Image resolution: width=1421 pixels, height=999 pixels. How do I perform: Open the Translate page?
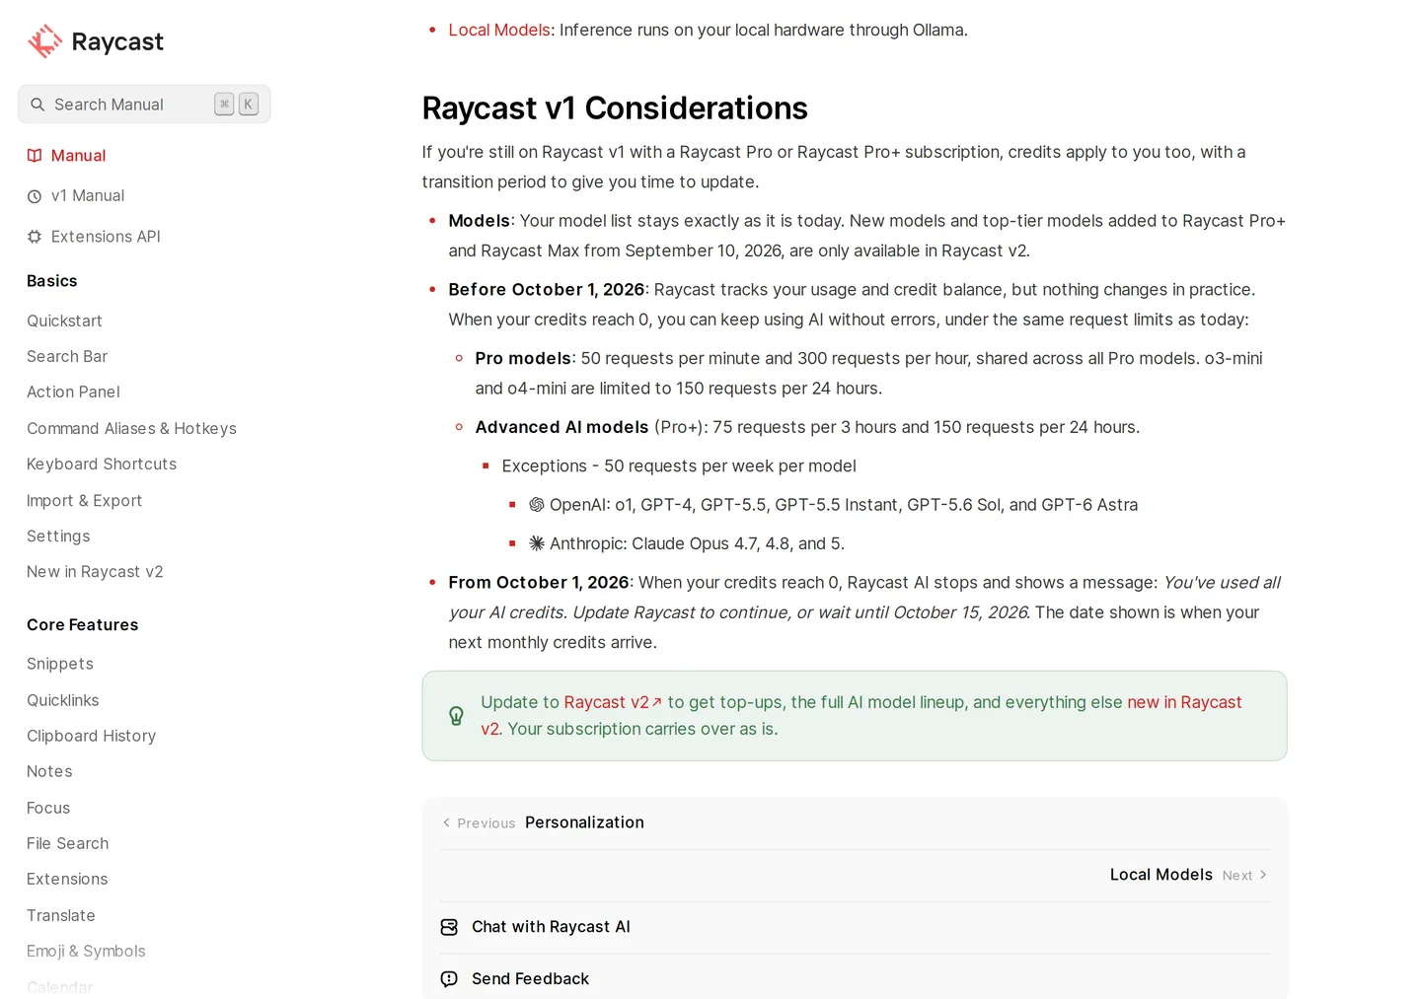pyautogui.click(x=61, y=916)
